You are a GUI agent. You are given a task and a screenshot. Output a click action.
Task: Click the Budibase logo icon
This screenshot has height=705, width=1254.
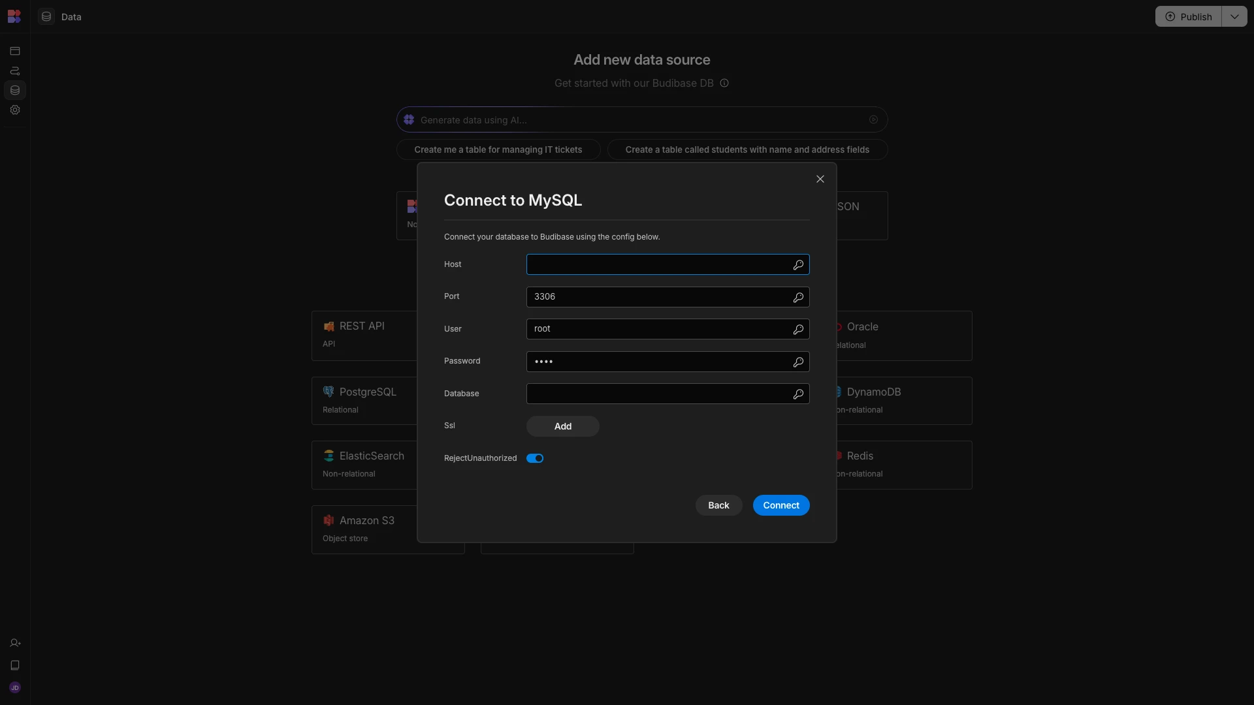(x=14, y=16)
